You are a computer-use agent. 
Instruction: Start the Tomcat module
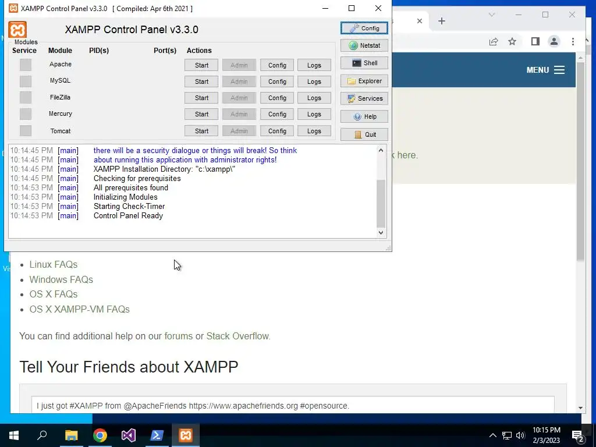(x=201, y=131)
